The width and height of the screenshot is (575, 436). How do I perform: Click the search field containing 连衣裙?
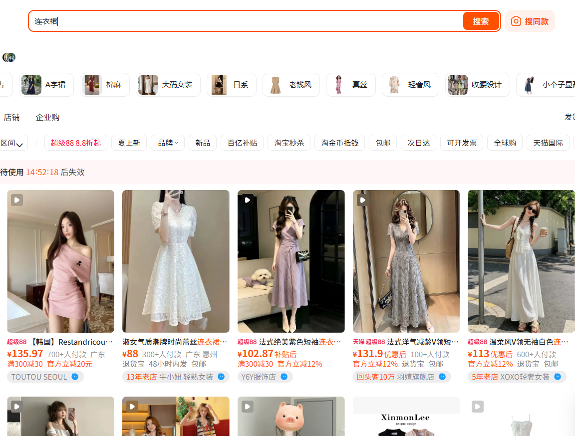[x=246, y=21]
